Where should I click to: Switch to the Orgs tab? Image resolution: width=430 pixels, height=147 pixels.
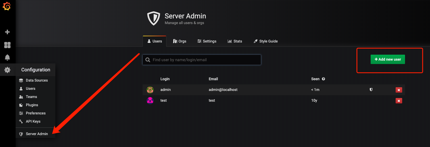click(179, 41)
